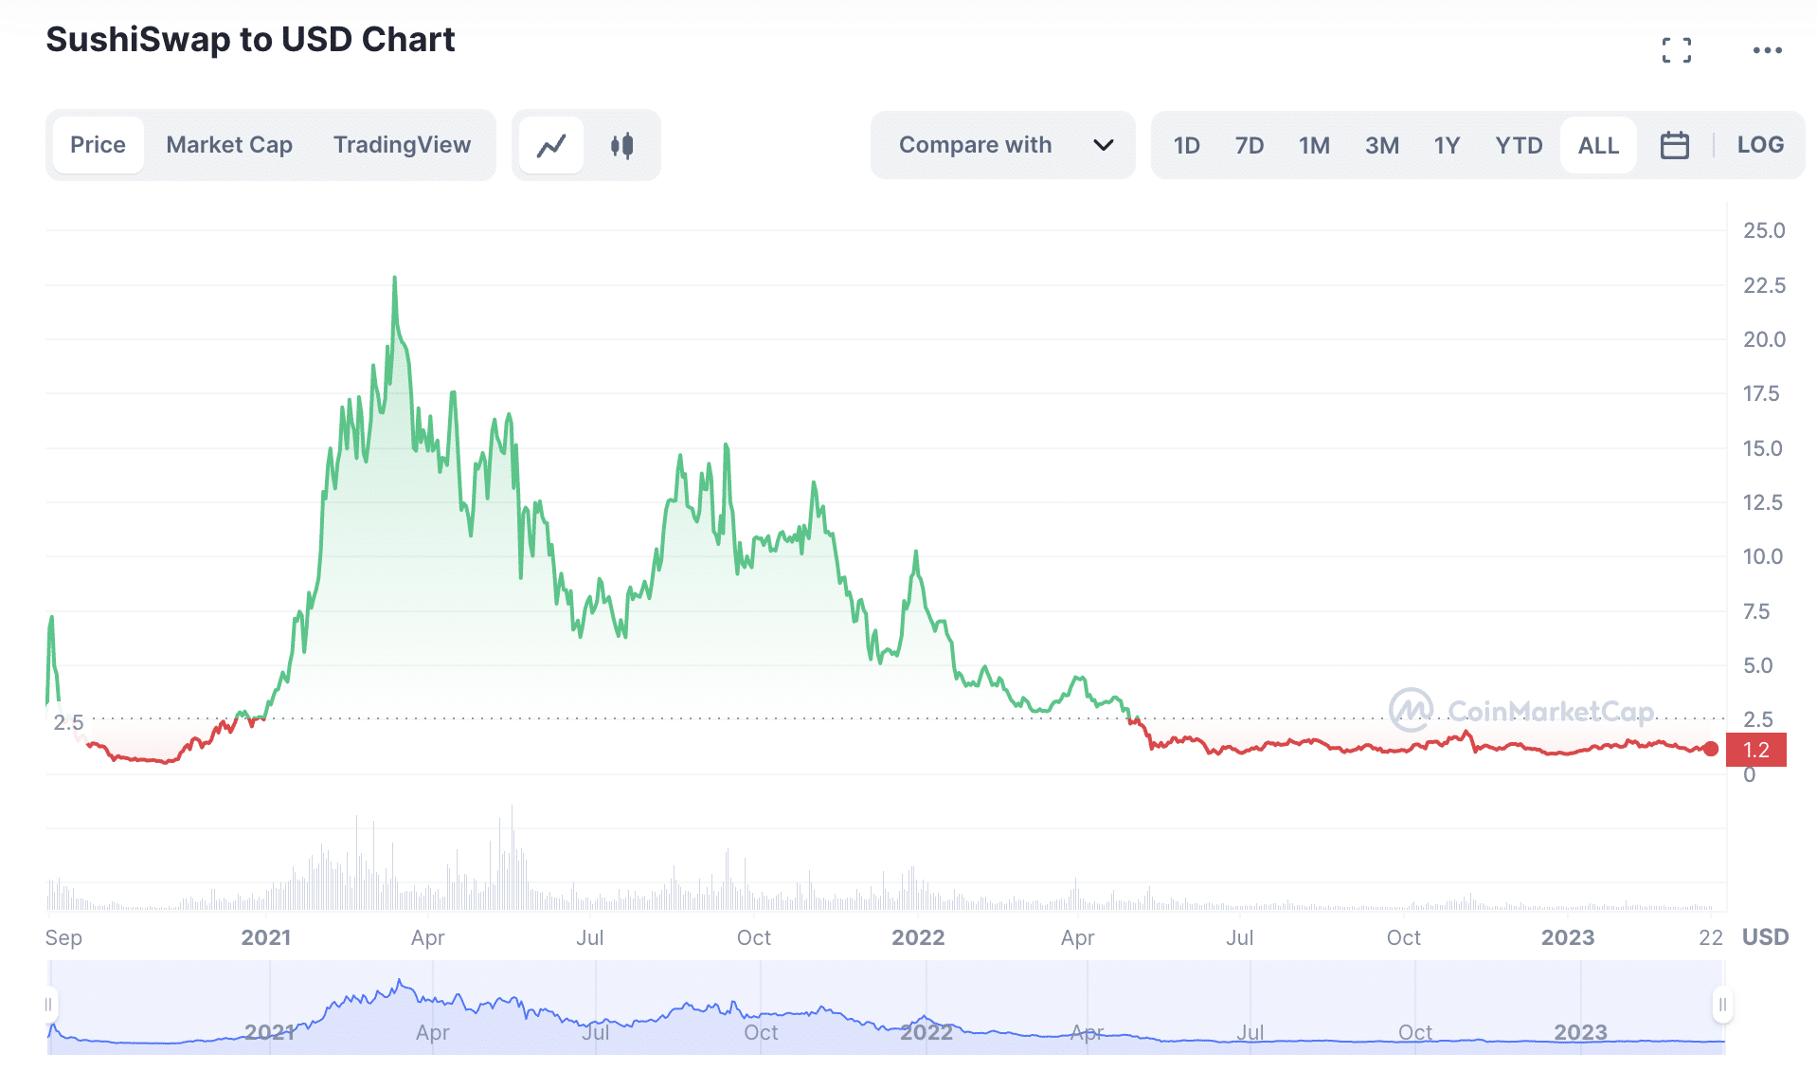Set time range to 1D
The height and width of the screenshot is (1071, 1817).
click(x=1186, y=145)
